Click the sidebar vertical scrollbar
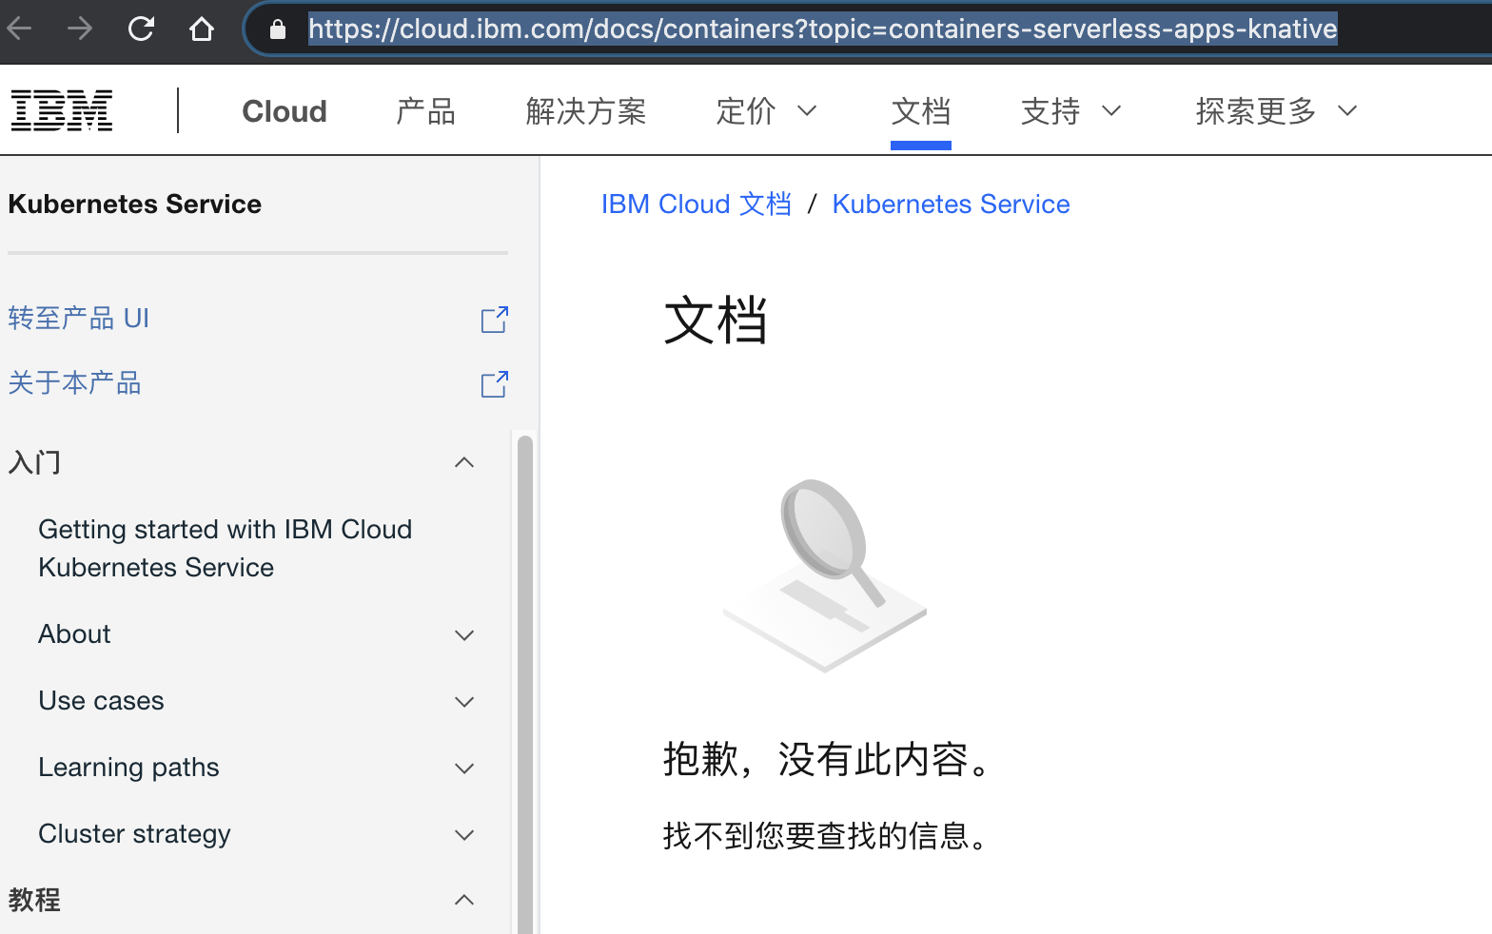 (x=524, y=684)
